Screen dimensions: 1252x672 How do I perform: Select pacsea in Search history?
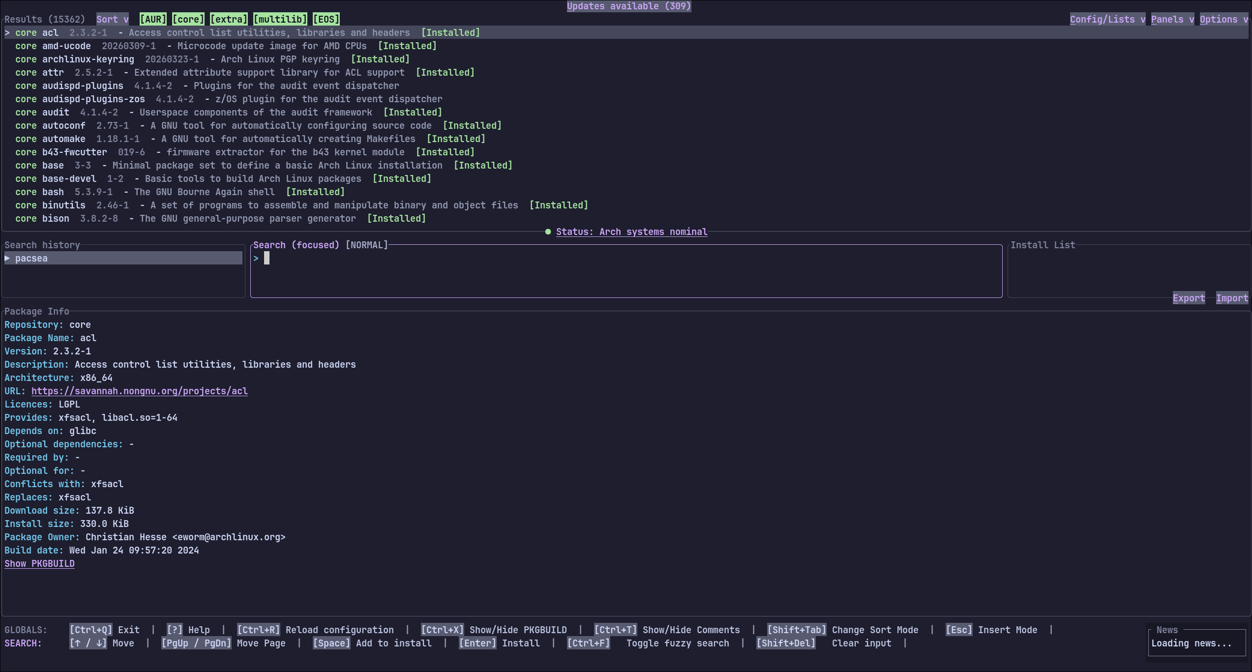tap(123, 258)
